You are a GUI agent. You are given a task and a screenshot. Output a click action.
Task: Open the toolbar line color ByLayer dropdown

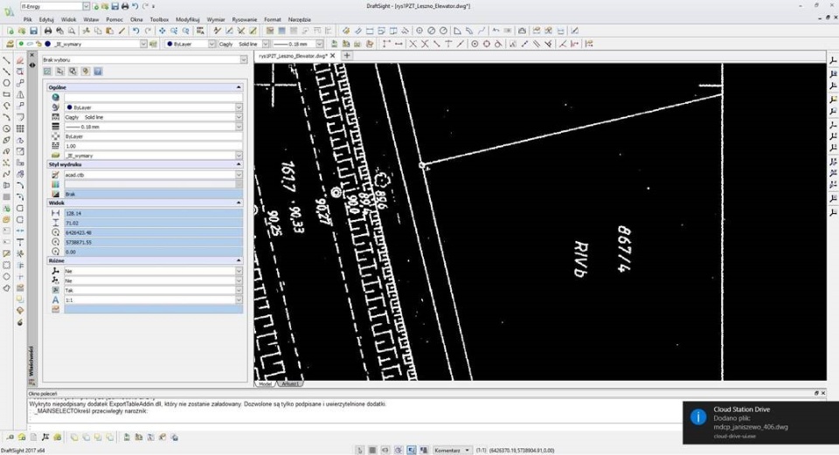(211, 44)
